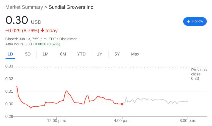The width and height of the screenshot is (212, 126).
Task: Select the Max range tab
Action: click(135, 54)
